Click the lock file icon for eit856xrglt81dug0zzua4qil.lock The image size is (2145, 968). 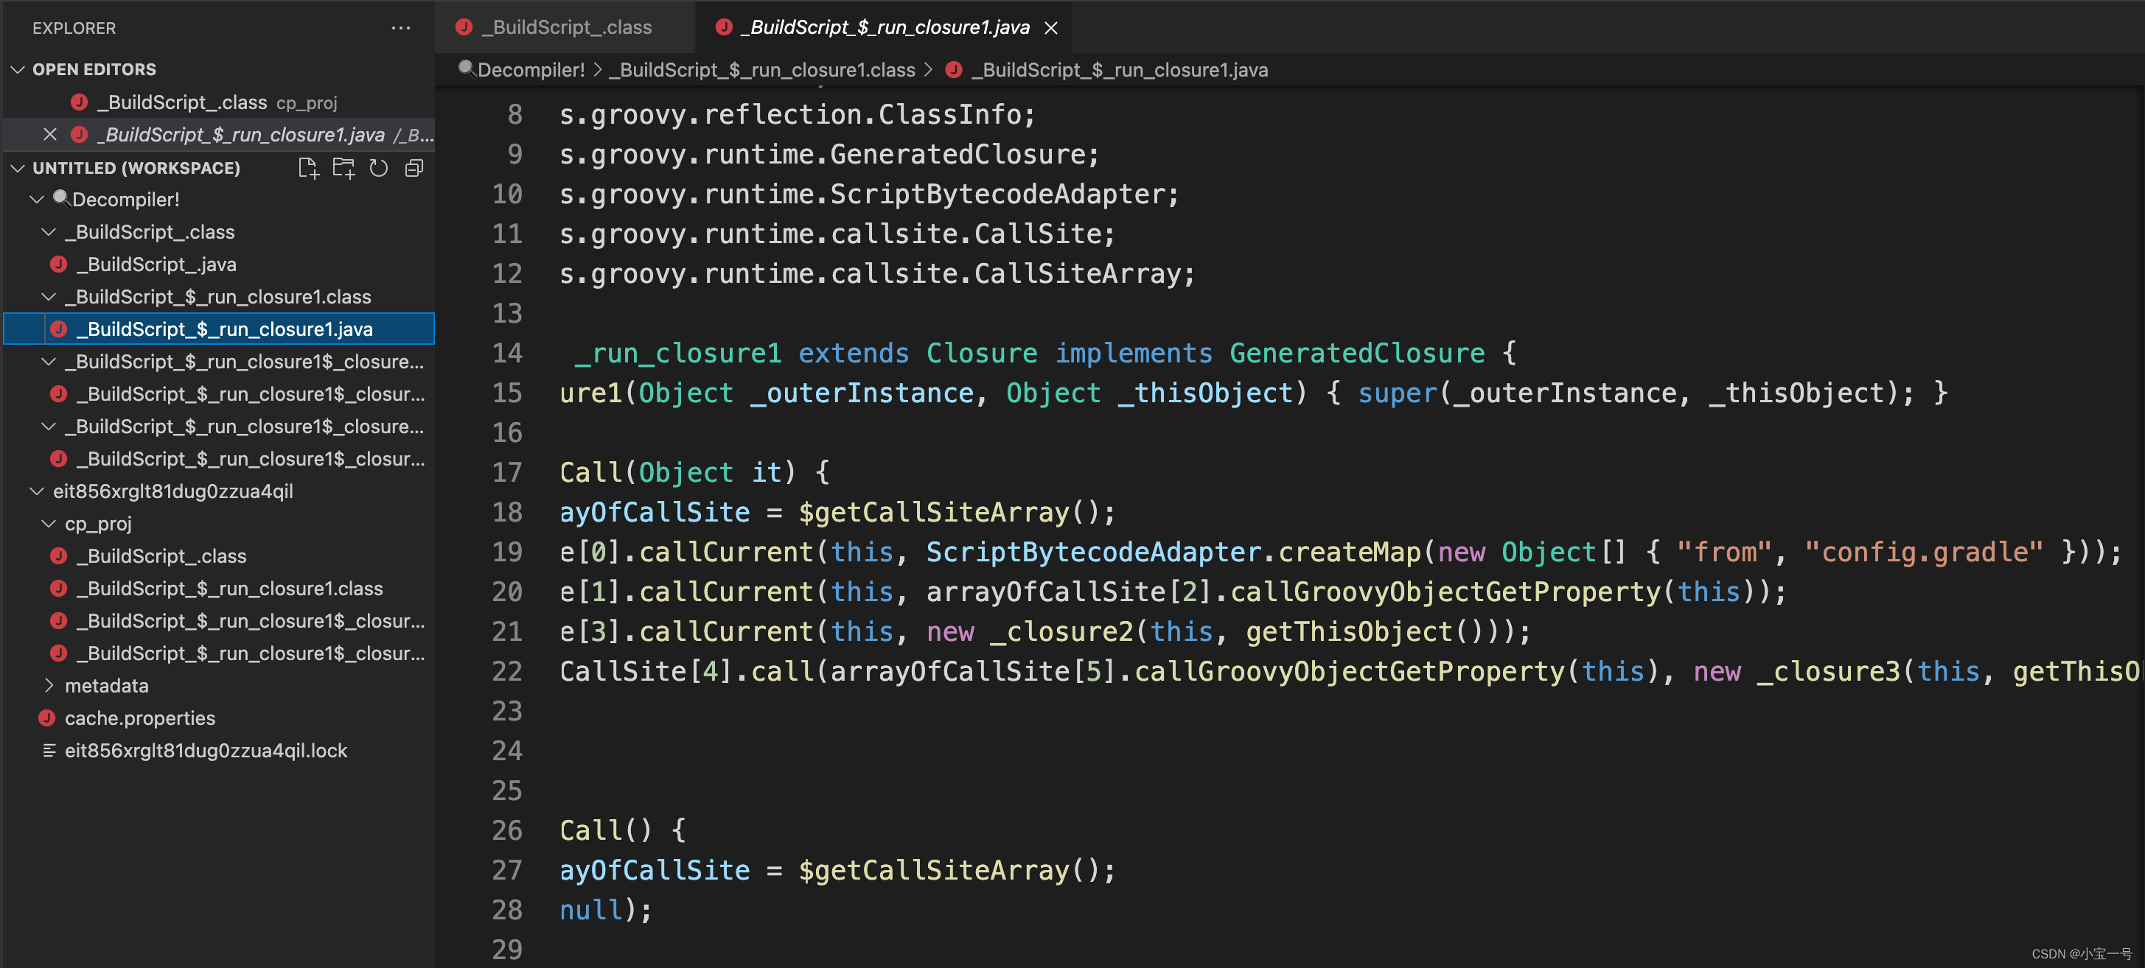click(x=49, y=751)
